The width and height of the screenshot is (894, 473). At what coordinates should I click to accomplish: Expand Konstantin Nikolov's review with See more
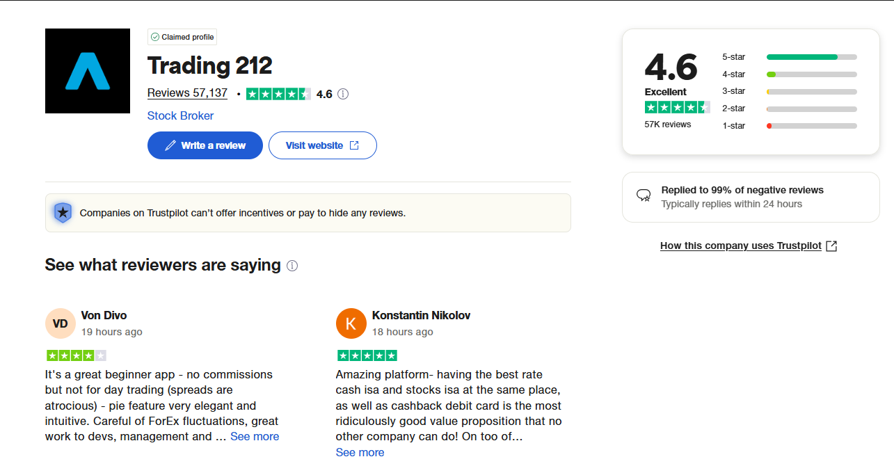tap(360, 453)
